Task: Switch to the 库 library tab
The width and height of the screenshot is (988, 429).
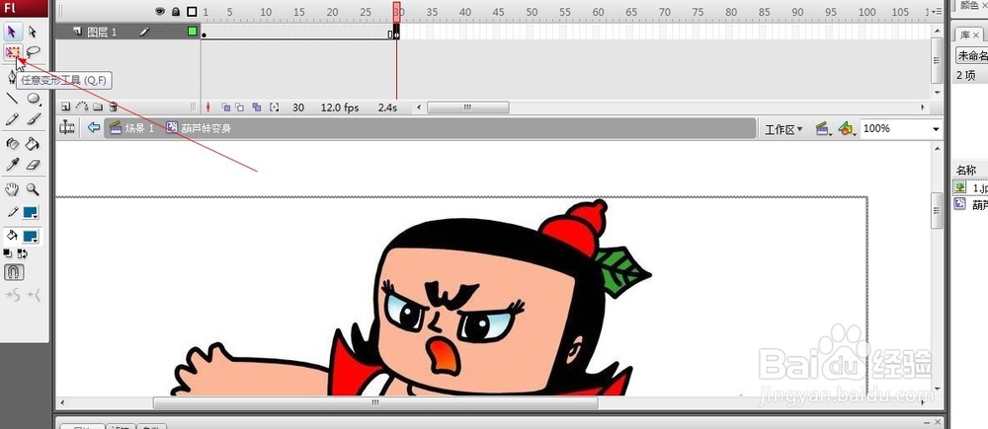Action: click(x=969, y=35)
